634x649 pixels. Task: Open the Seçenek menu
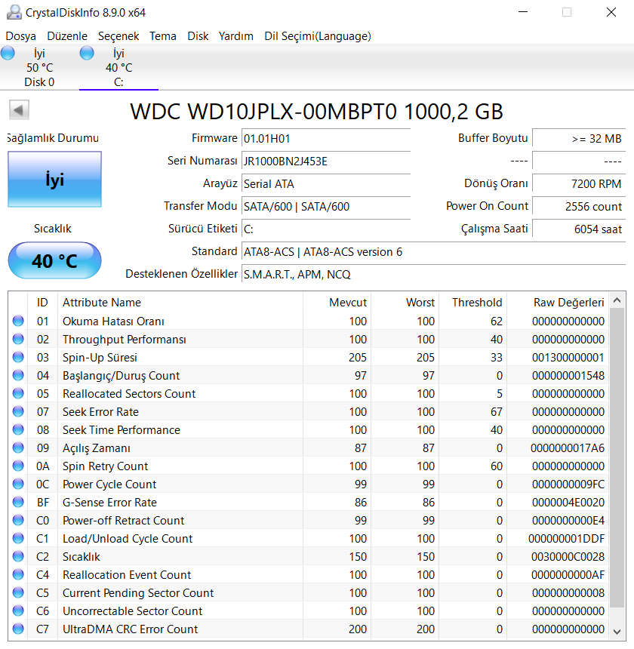coord(118,36)
